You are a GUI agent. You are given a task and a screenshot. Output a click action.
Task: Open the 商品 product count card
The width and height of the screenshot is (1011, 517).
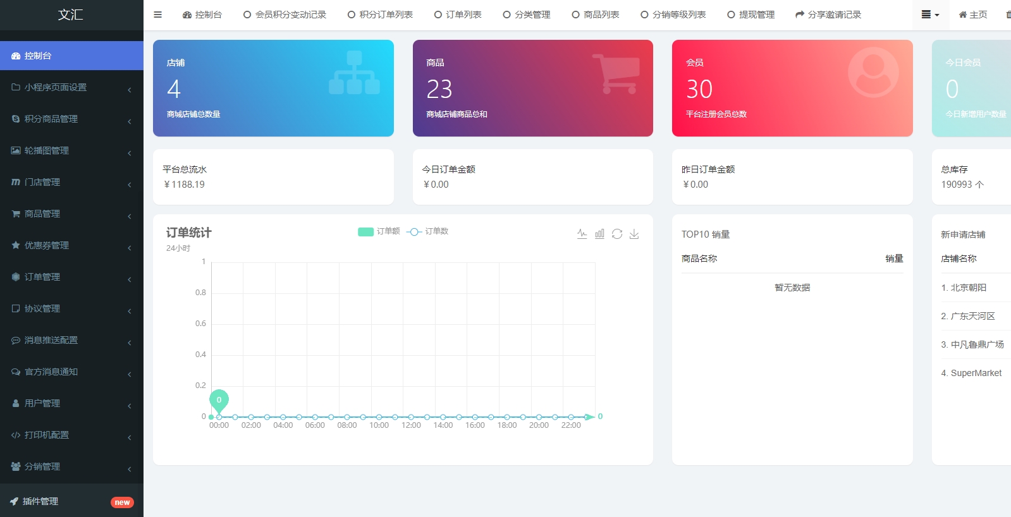coord(533,88)
